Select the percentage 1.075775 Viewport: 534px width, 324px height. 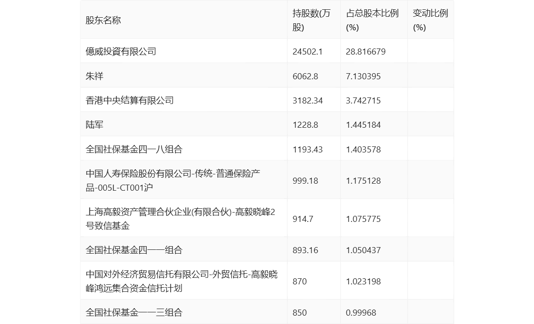pyautogui.click(x=363, y=219)
